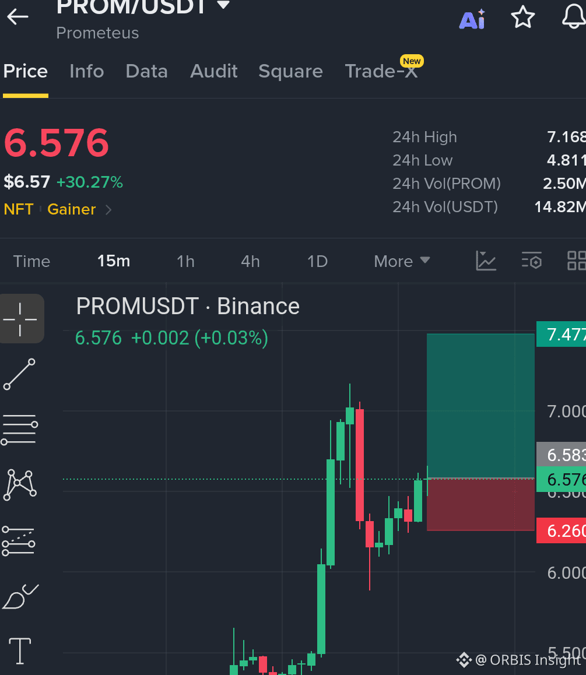Select the 4h chart interval
This screenshot has width=586, height=675.
[250, 261]
